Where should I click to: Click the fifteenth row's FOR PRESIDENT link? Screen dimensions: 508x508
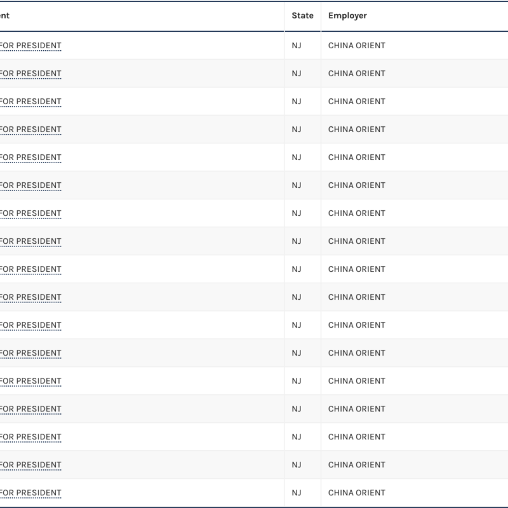point(30,437)
